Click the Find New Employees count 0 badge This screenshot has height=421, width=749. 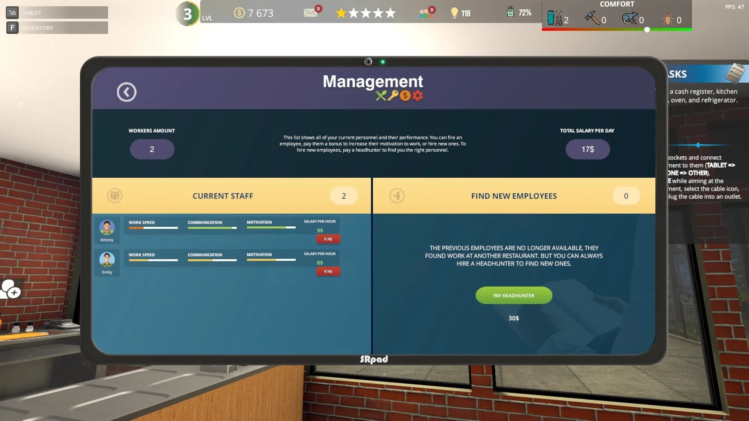point(626,196)
